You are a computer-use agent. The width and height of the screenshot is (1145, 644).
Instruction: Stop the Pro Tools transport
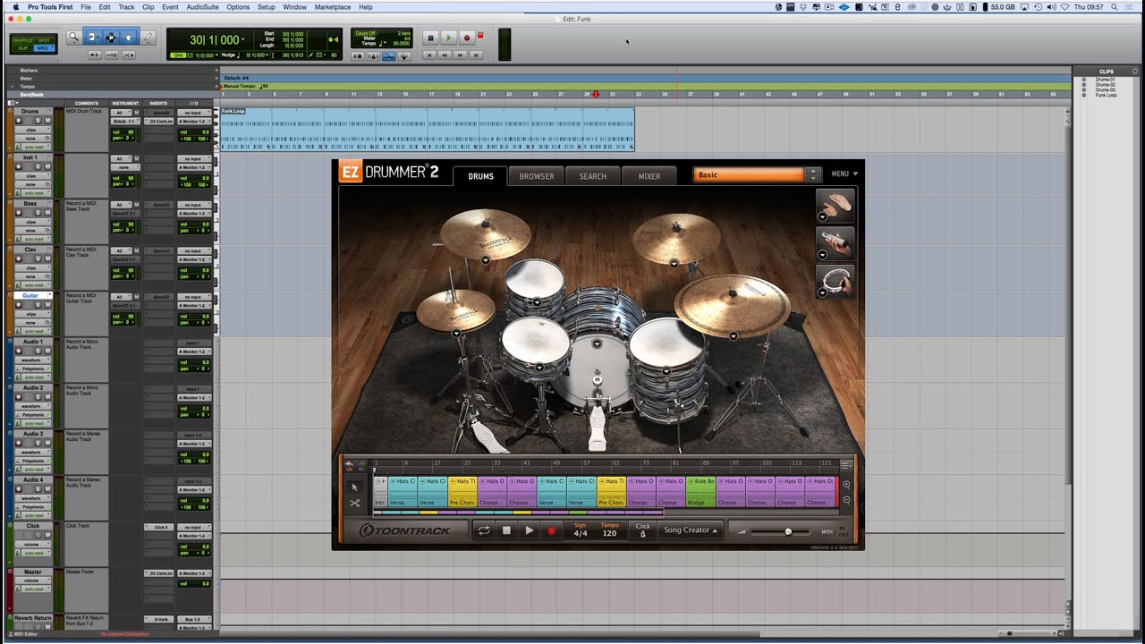pyautogui.click(x=430, y=38)
